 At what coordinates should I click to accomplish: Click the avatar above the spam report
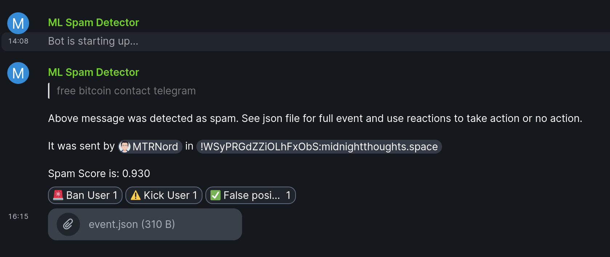point(18,73)
